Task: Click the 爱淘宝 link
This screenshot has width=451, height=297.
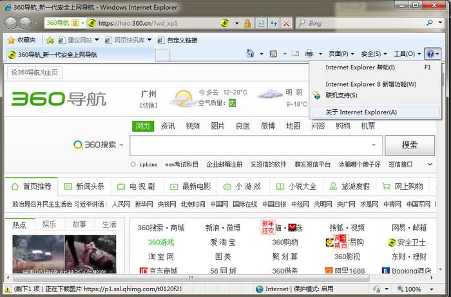Action: pos(222,242)
